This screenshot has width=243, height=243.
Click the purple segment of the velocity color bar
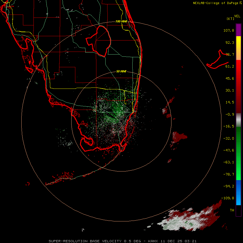click(238, 30)
